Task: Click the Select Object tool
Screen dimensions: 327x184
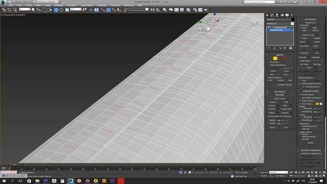Action: [33, 10]
